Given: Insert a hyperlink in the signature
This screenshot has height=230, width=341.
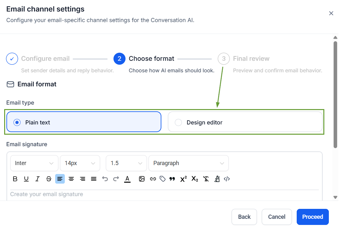Looking at the screenshot, I should coord(153,179).
